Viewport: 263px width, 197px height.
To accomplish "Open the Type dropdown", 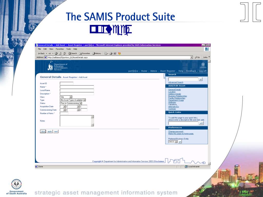I will click(73, 100).
